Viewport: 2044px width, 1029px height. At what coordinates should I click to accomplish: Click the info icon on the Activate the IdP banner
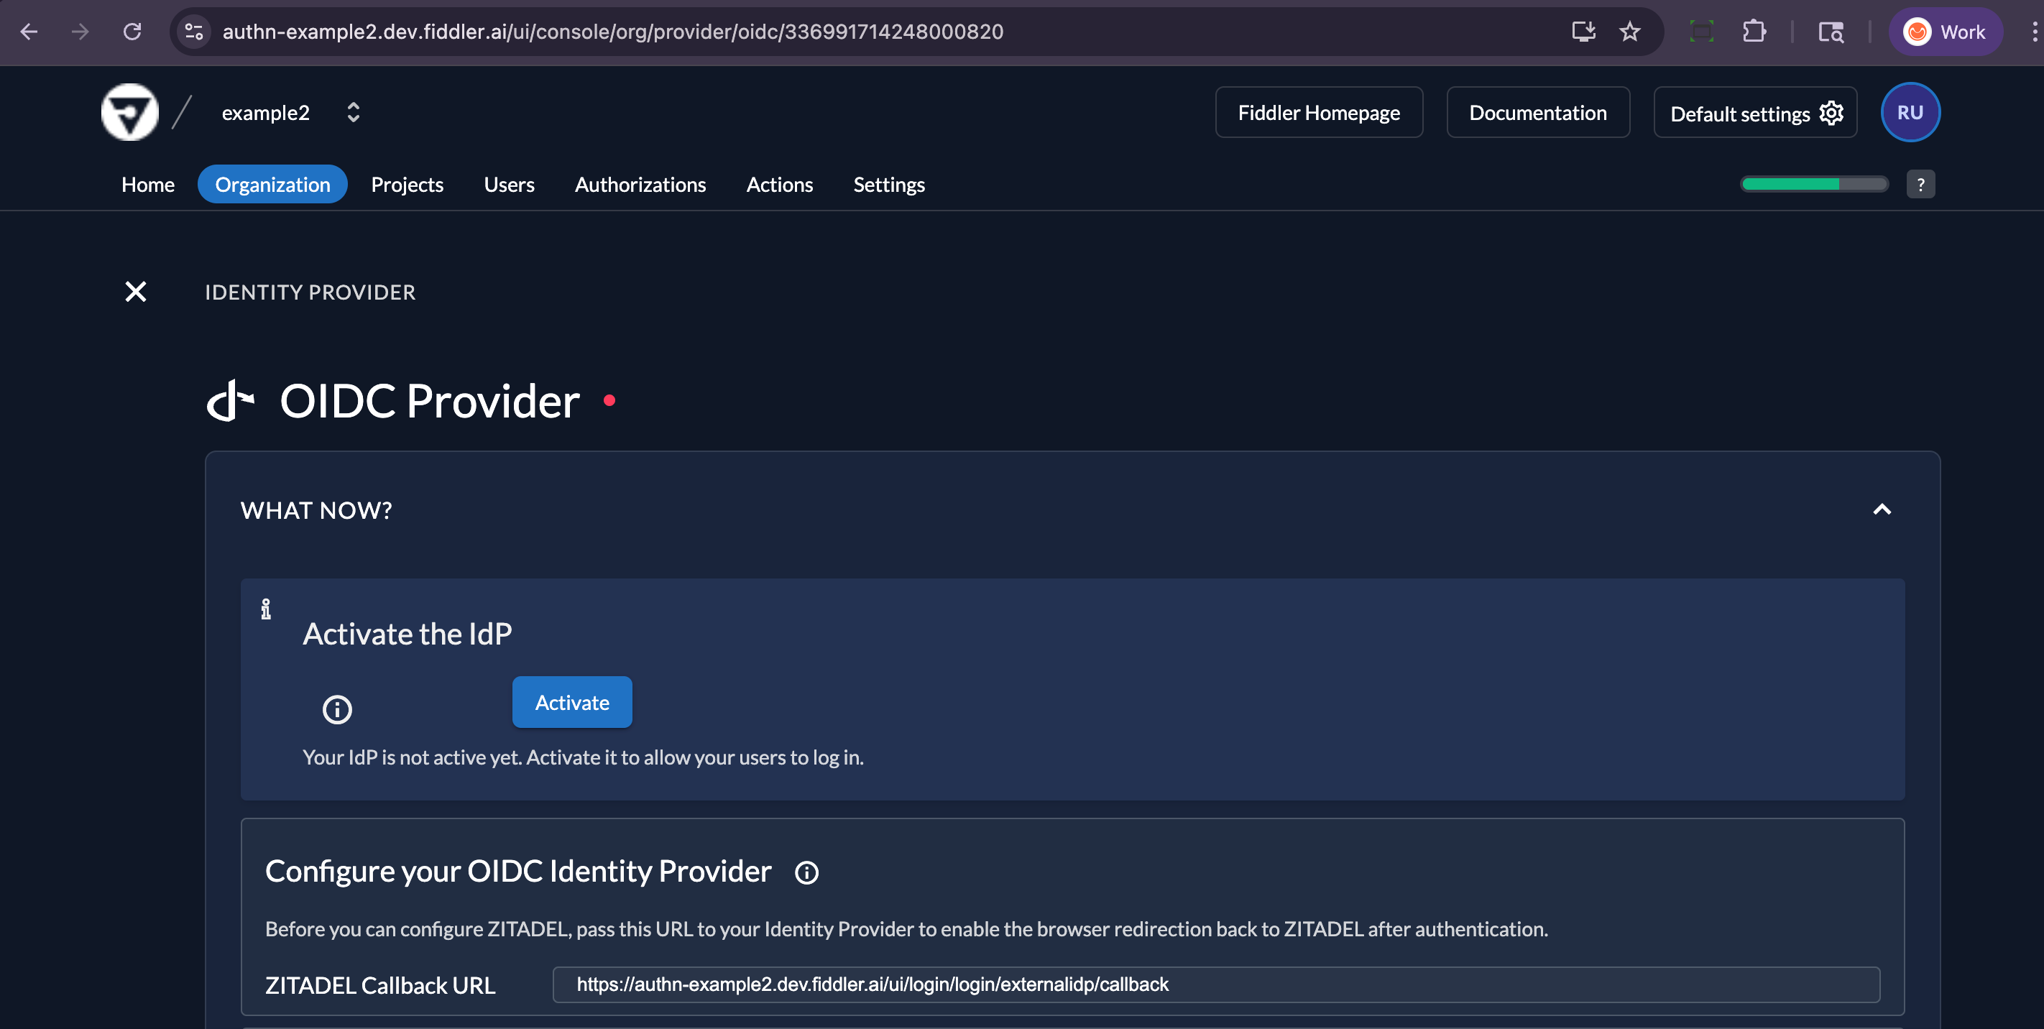pos(266,609)
